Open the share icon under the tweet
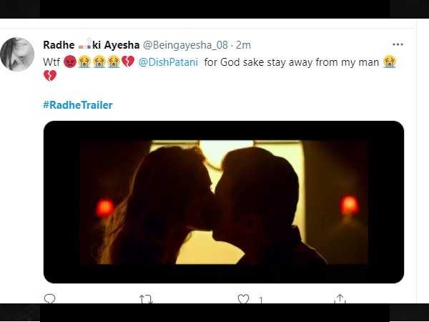The height and width of the screenshot is (322, 429). click(340, 299)
